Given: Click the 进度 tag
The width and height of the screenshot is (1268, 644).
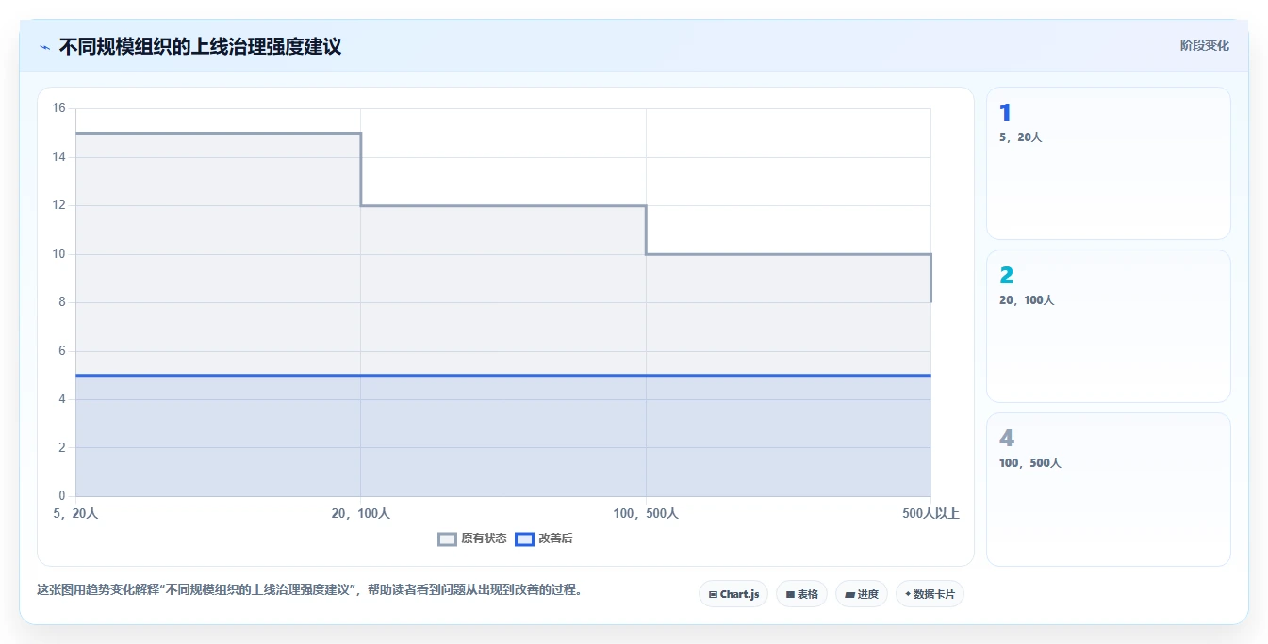Looking at the screenshot, I should [x=862, y=594].
